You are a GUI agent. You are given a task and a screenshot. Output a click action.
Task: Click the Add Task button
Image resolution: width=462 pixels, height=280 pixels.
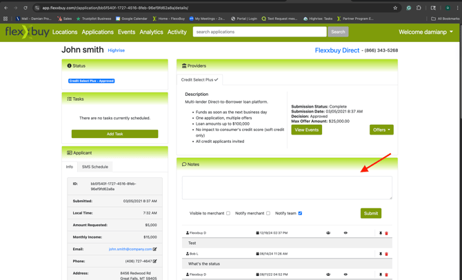[x=114, y=134]
